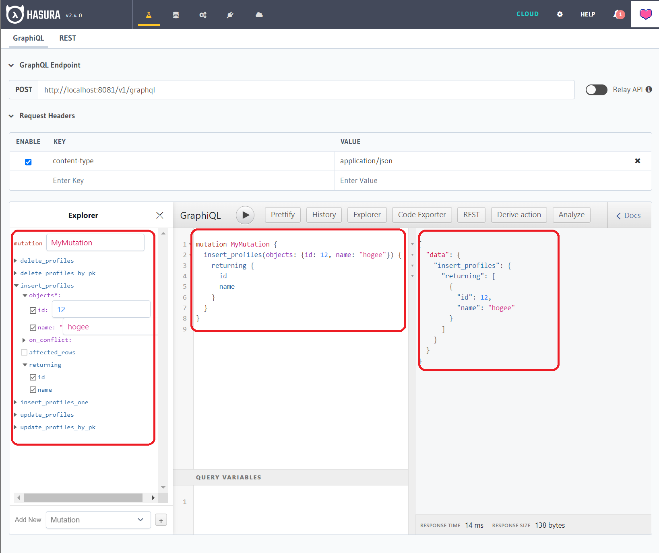Click the pink heart icon
The image size is (659, 553).
pyautogui.click(x=645, y=14)
